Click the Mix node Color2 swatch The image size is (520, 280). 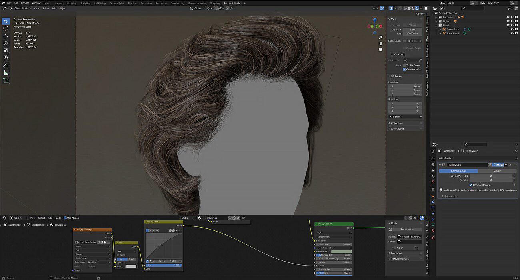pos(131,266)
